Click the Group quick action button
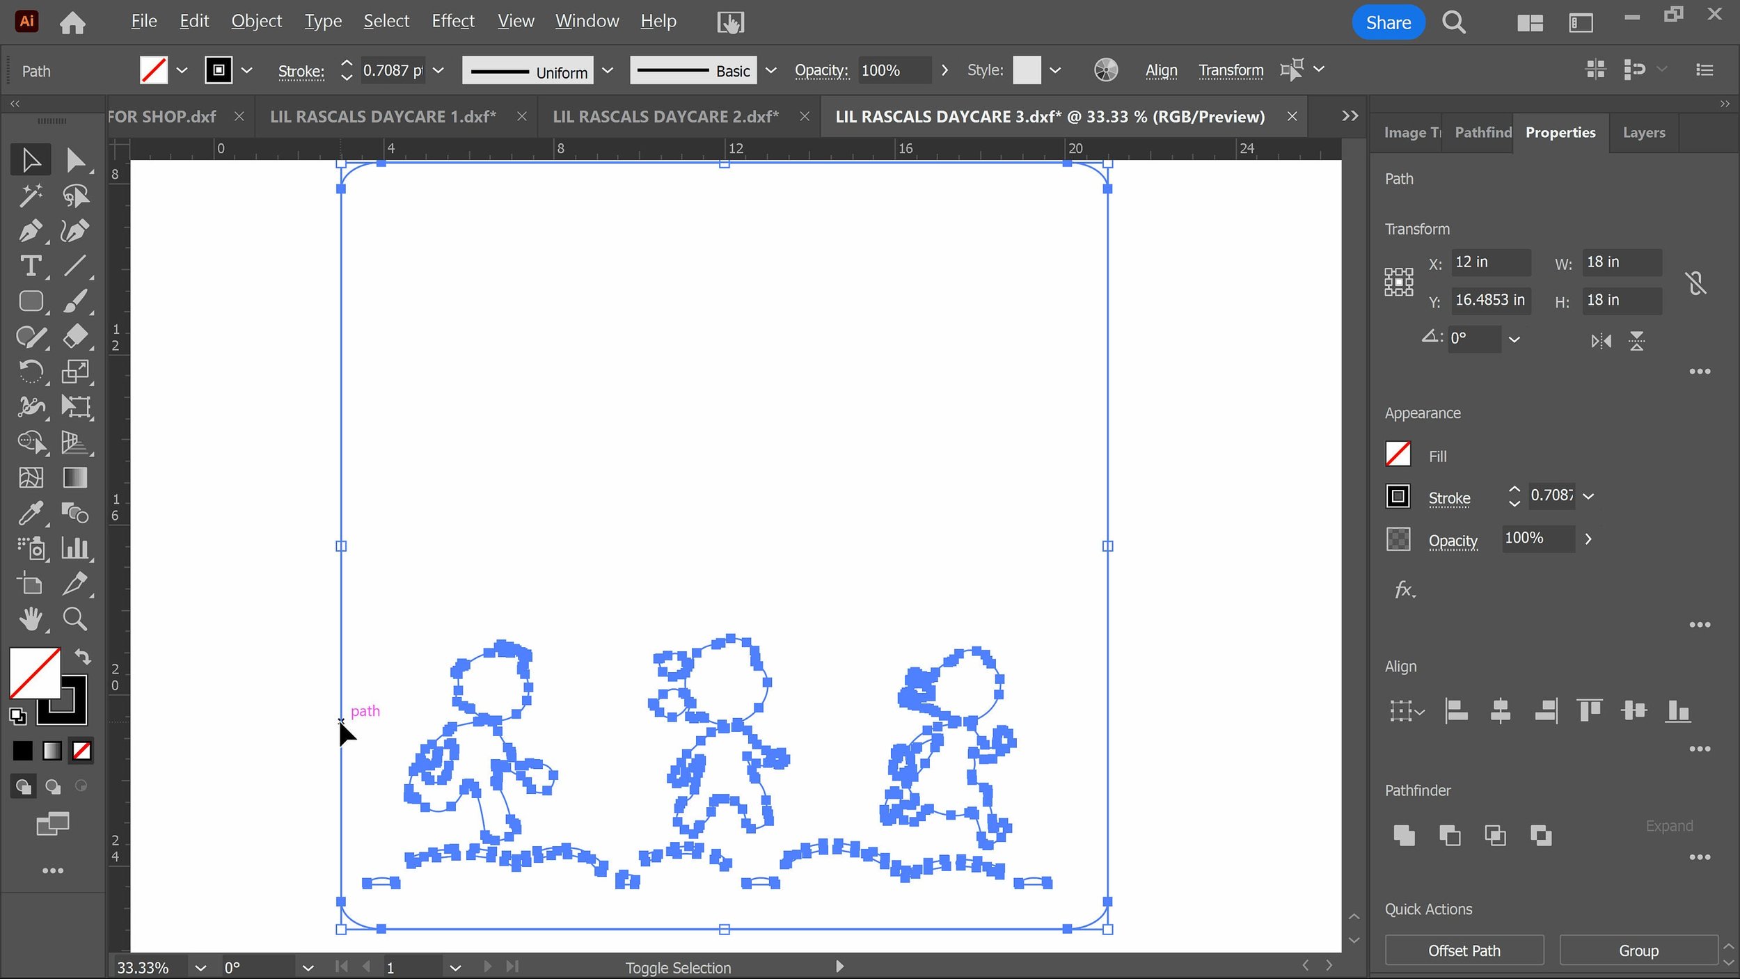This screenshot has width=1740, height=979. (x=1638, y=950)
